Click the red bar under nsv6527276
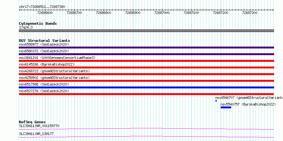 point(146,94)
